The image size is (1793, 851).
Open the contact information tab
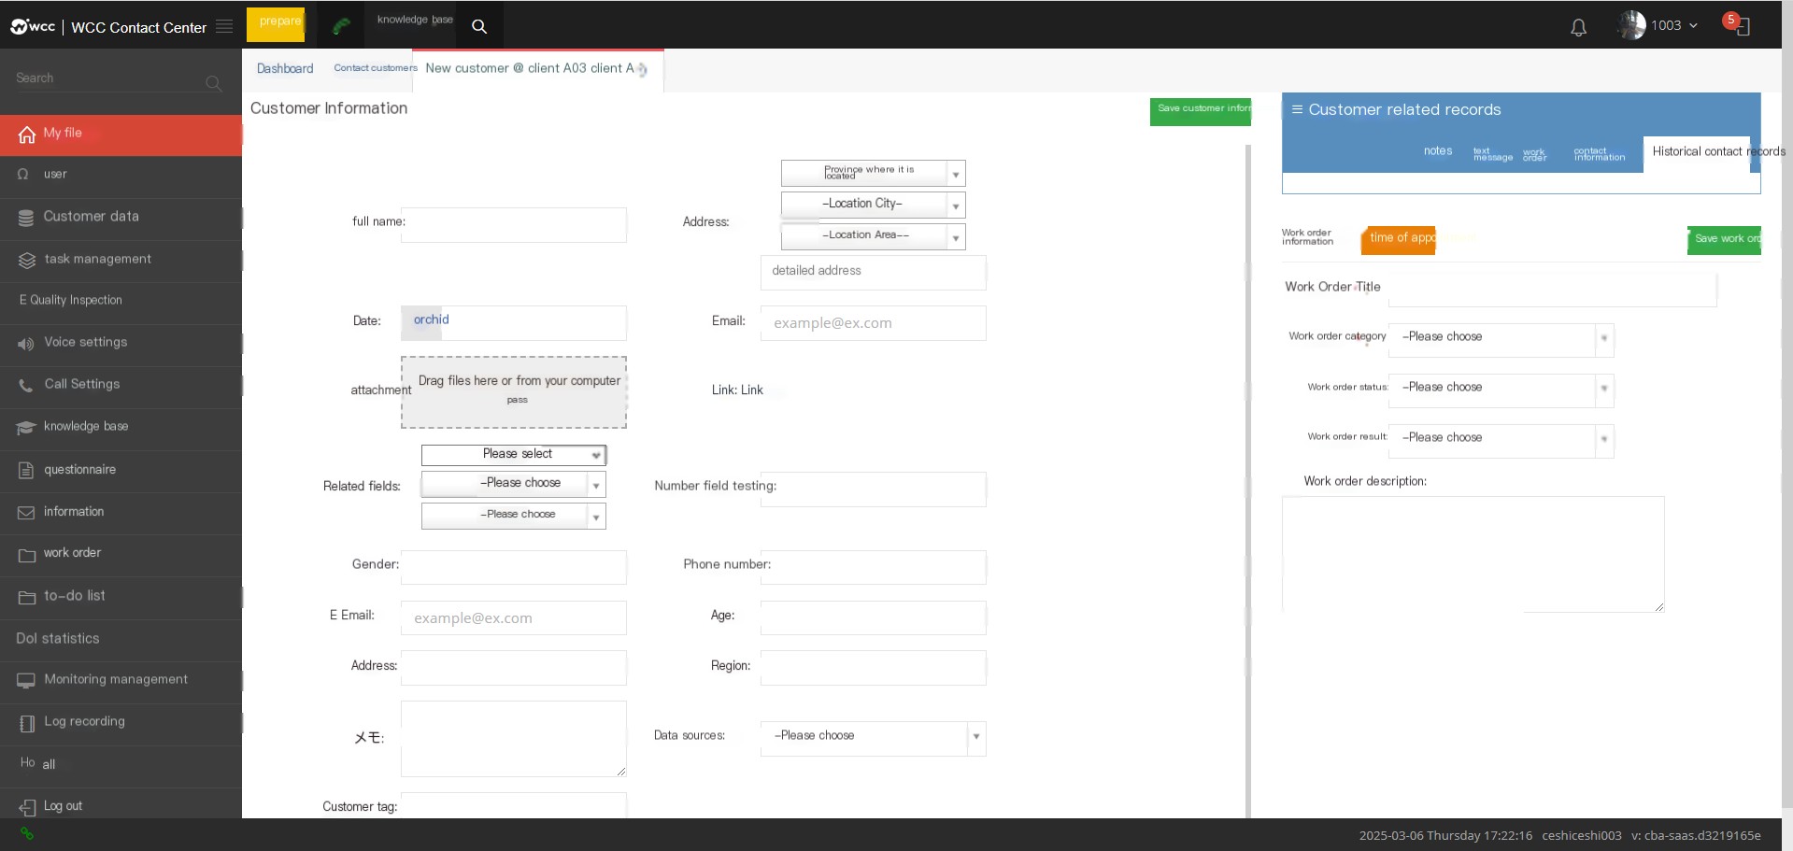1599,154
